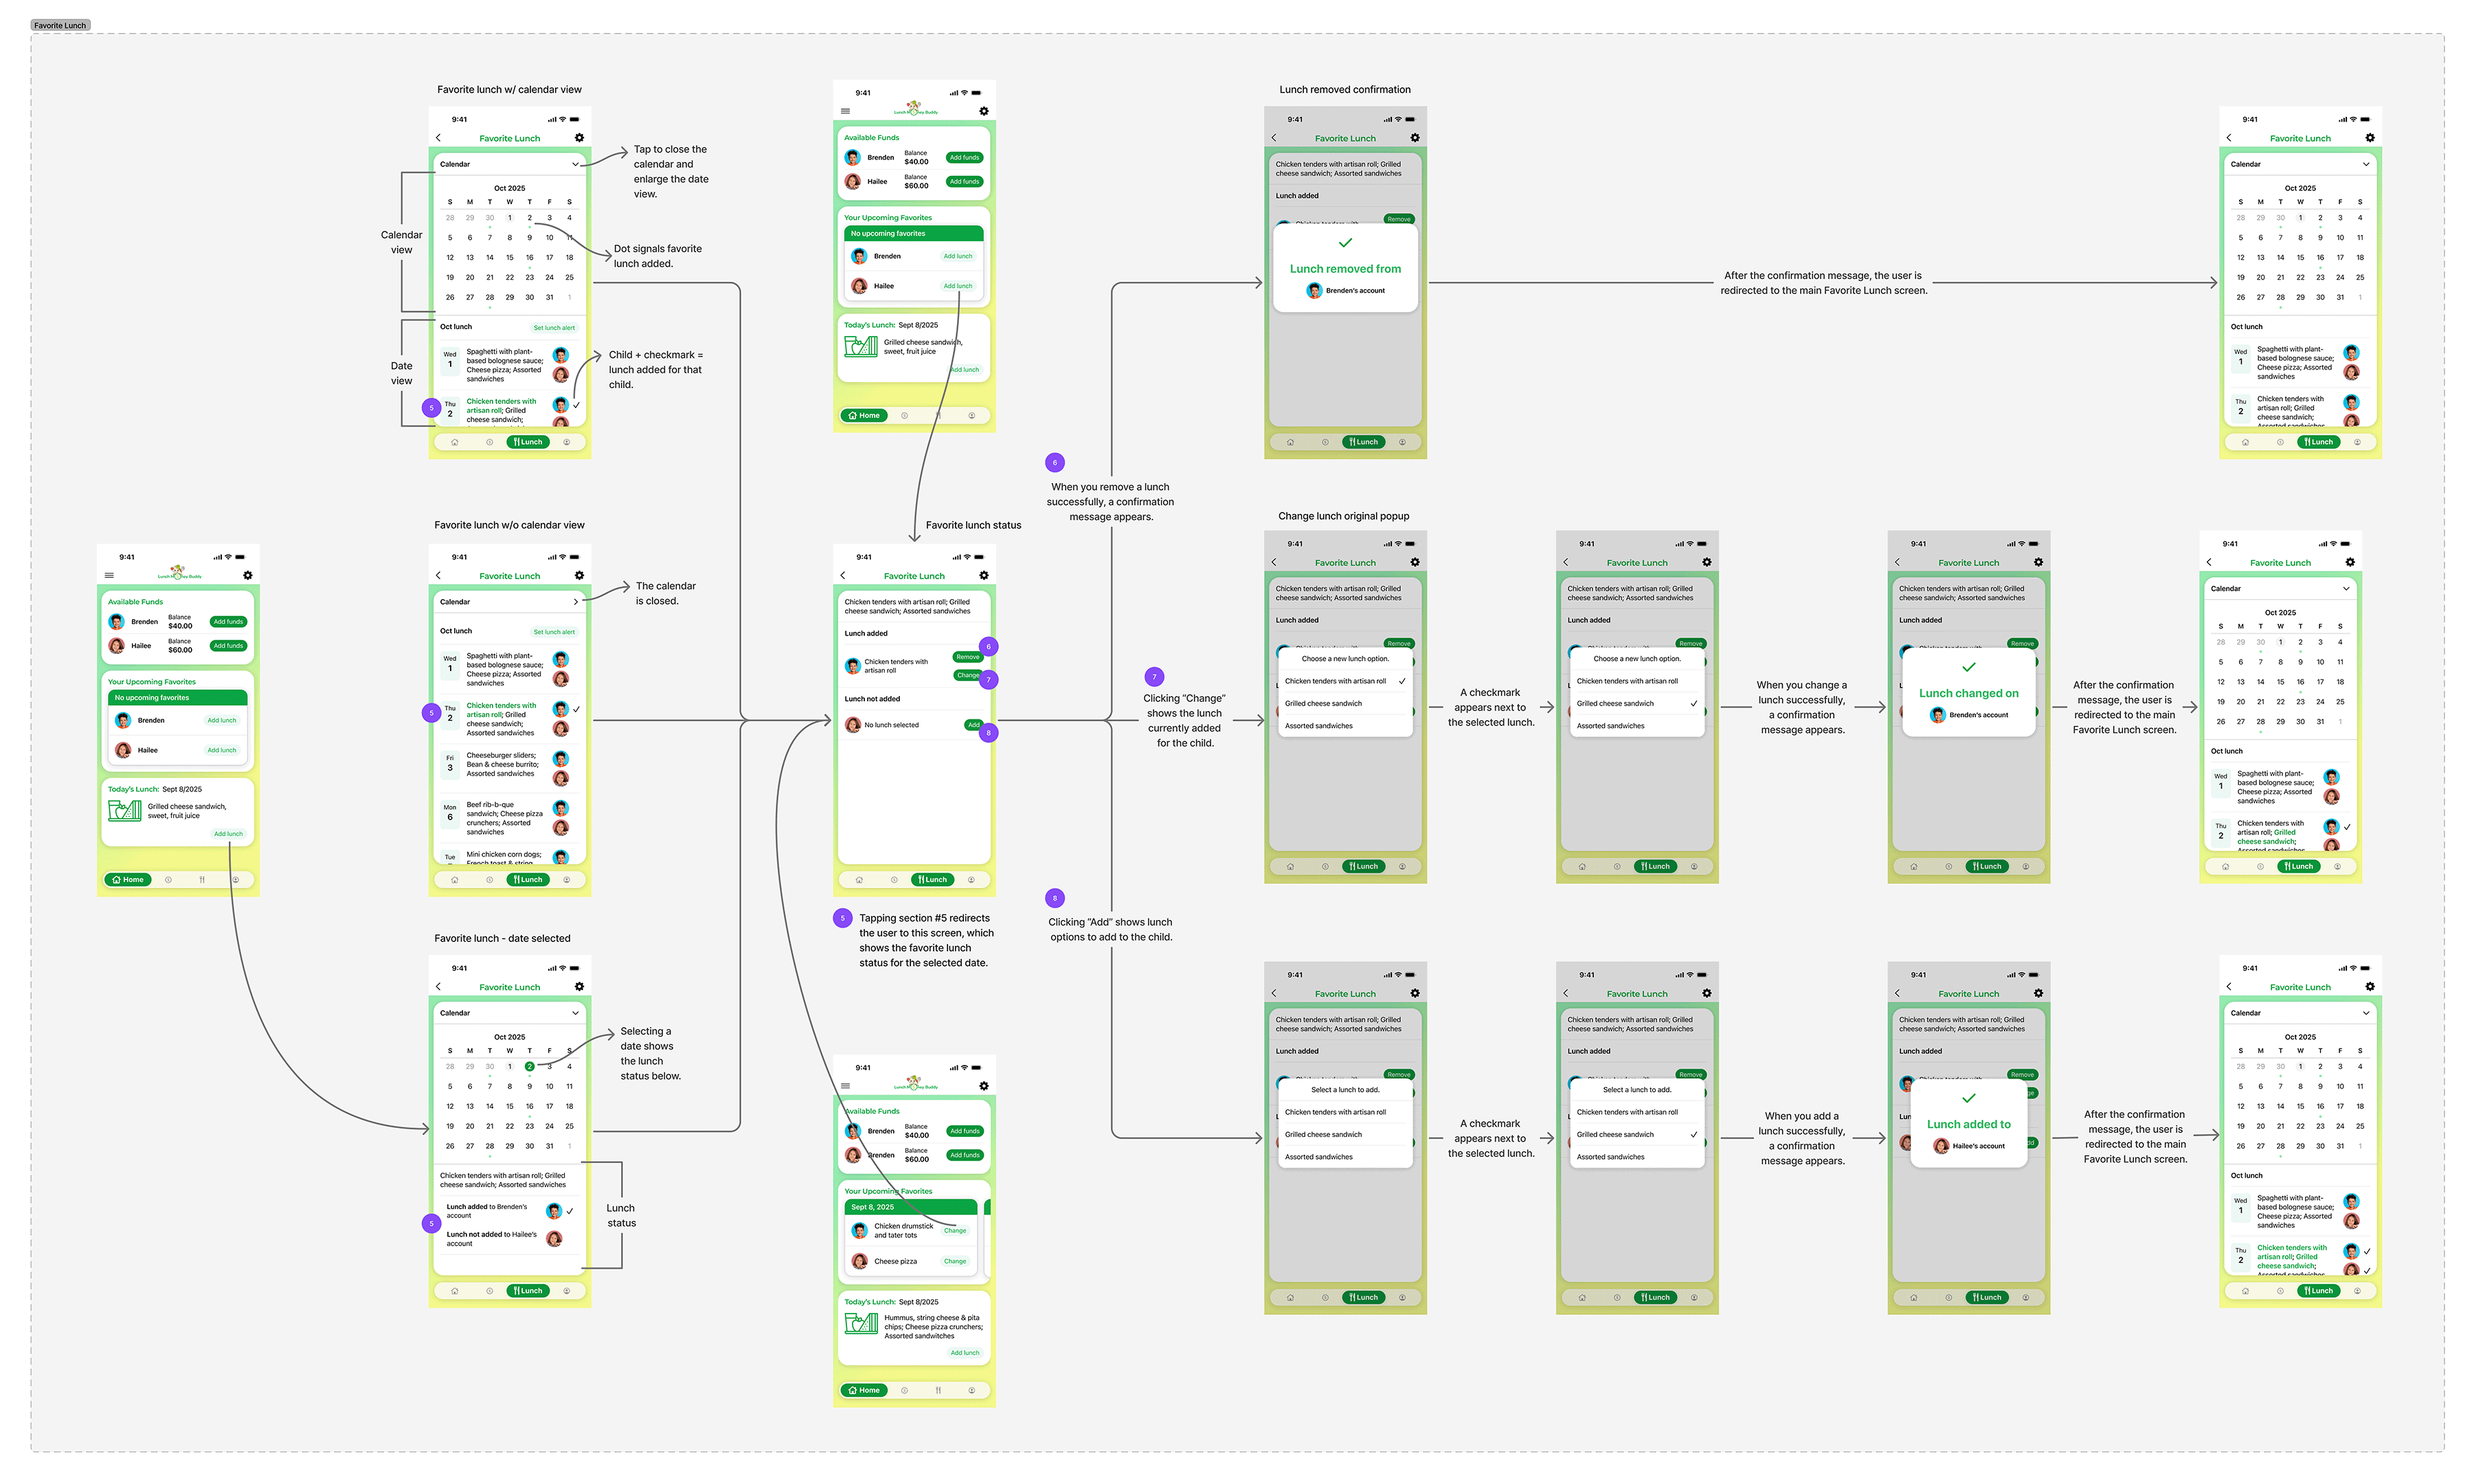2474x1484 pixels.
Task: Tap profile icon in Favorite lunch w/o calendar view nav
Action: coord(566,880)
